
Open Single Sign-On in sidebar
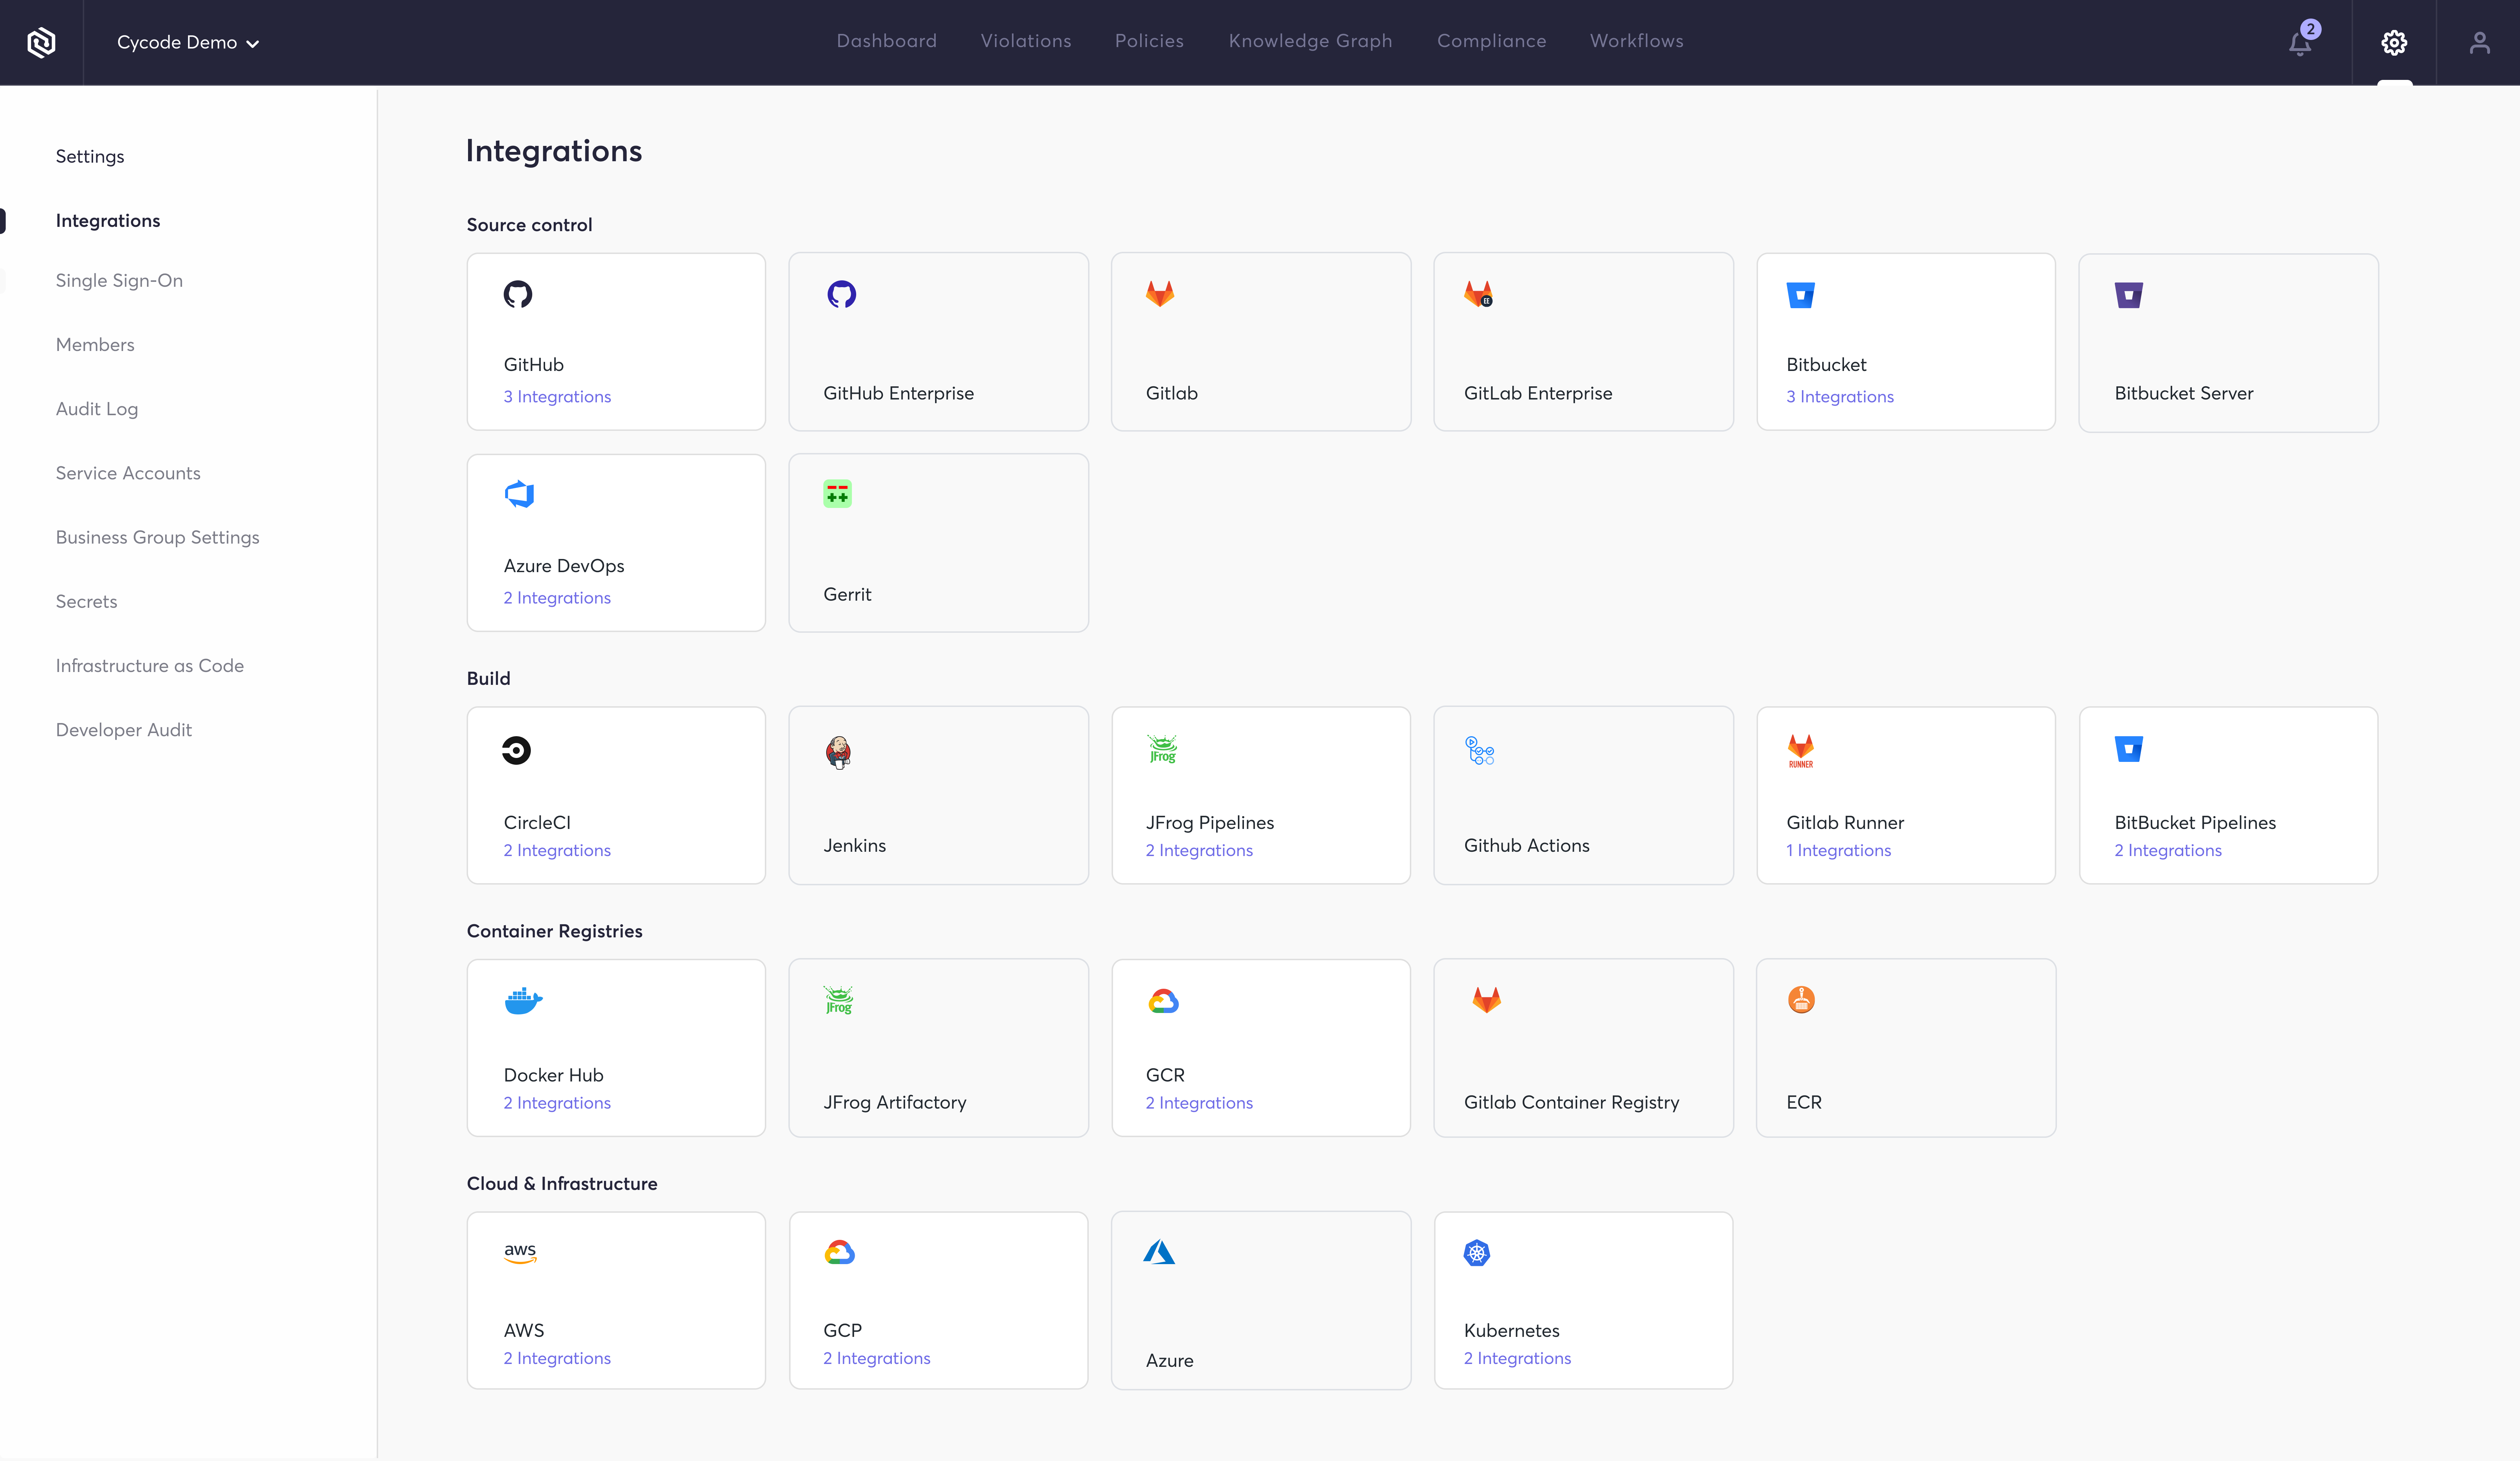119,281
